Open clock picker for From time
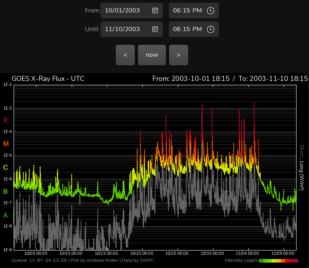309x268 pixels. pos(210,11)
